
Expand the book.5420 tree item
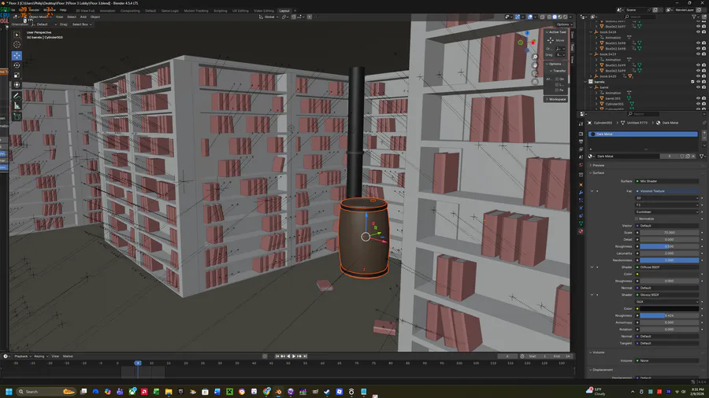(591, 76)
